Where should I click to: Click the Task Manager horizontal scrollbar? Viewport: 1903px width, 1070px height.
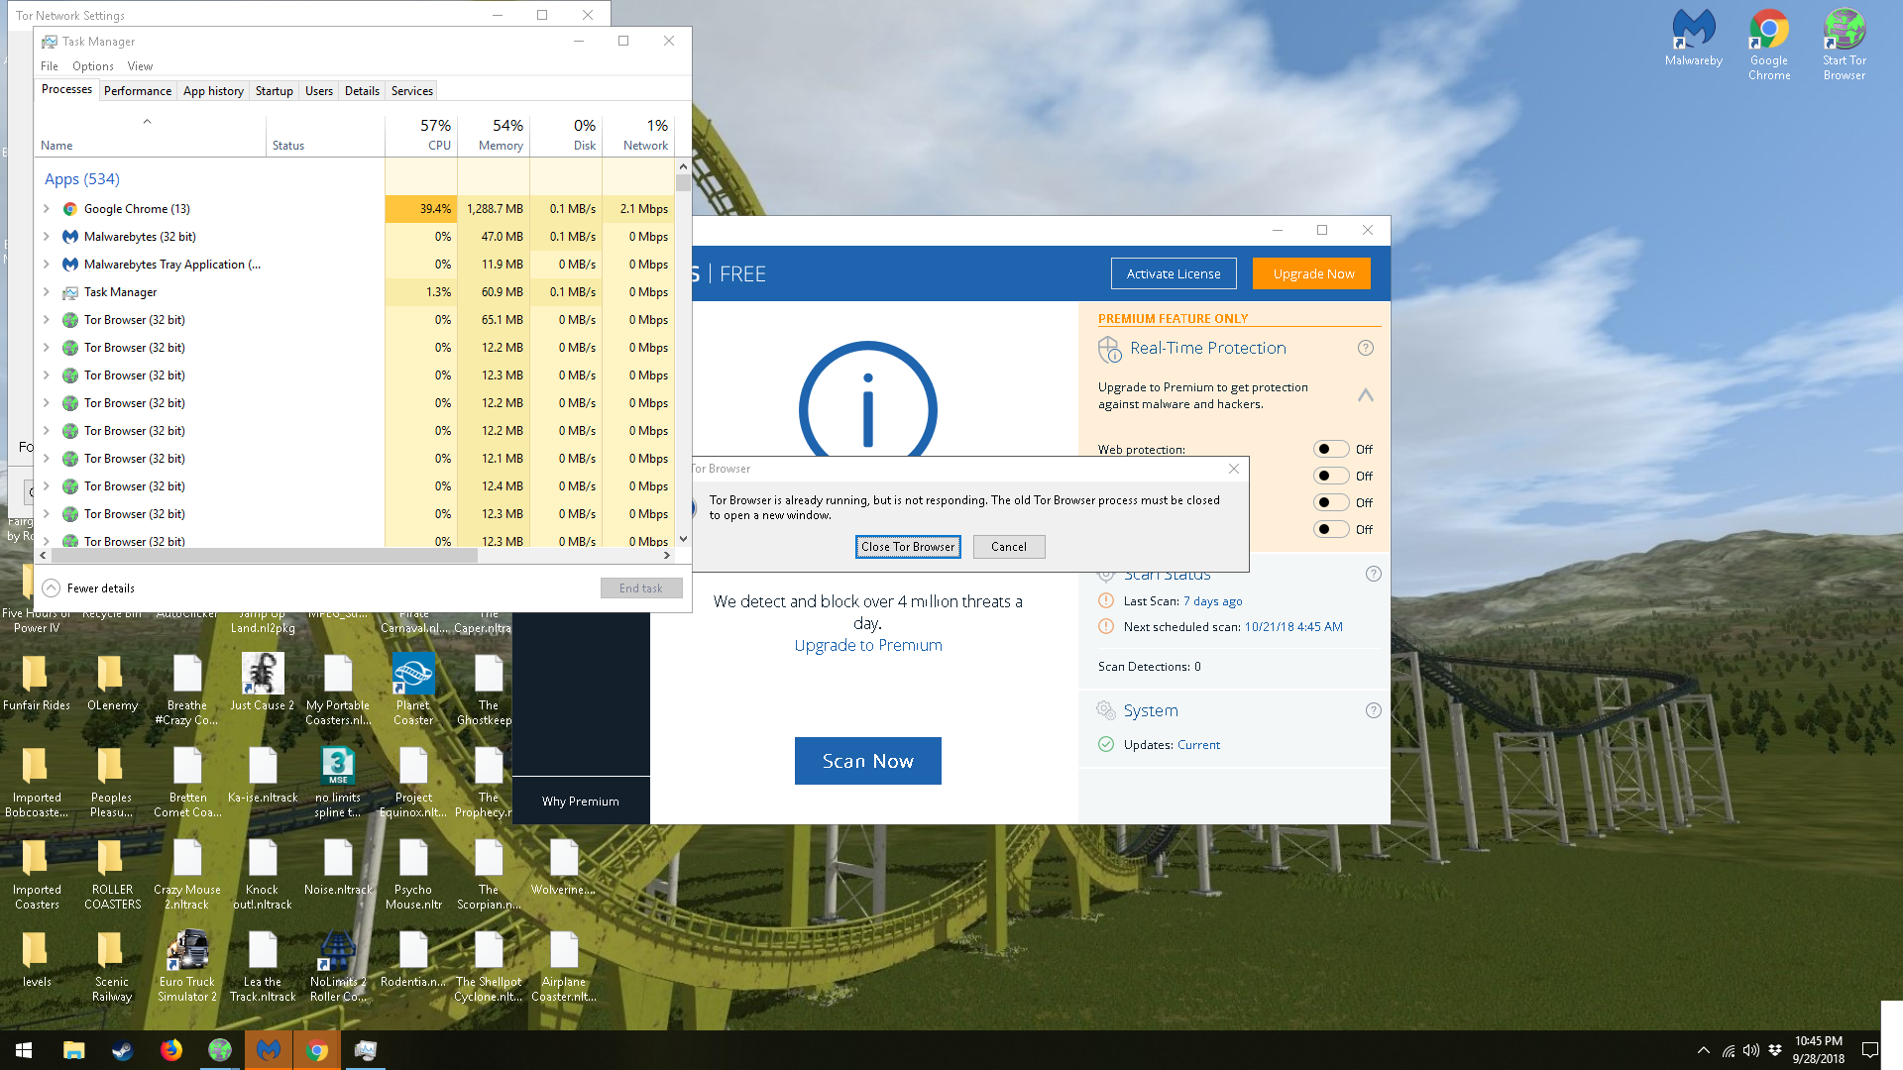coord(263,556)
